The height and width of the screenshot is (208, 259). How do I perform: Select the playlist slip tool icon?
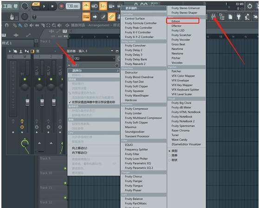point(37,25)
